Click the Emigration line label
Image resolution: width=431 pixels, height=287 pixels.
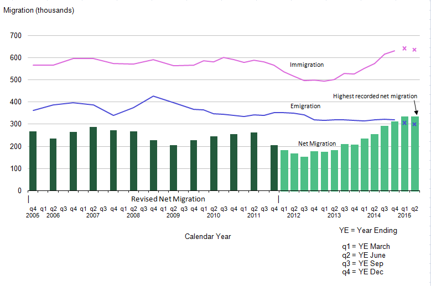[305, 105]
